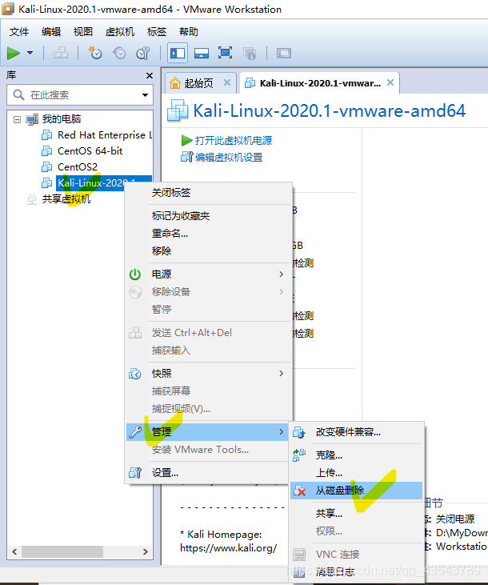This screenshot has height=585, width=488.
Task: Expand the 快照 submenu arrow
Action: click(282, 374)
